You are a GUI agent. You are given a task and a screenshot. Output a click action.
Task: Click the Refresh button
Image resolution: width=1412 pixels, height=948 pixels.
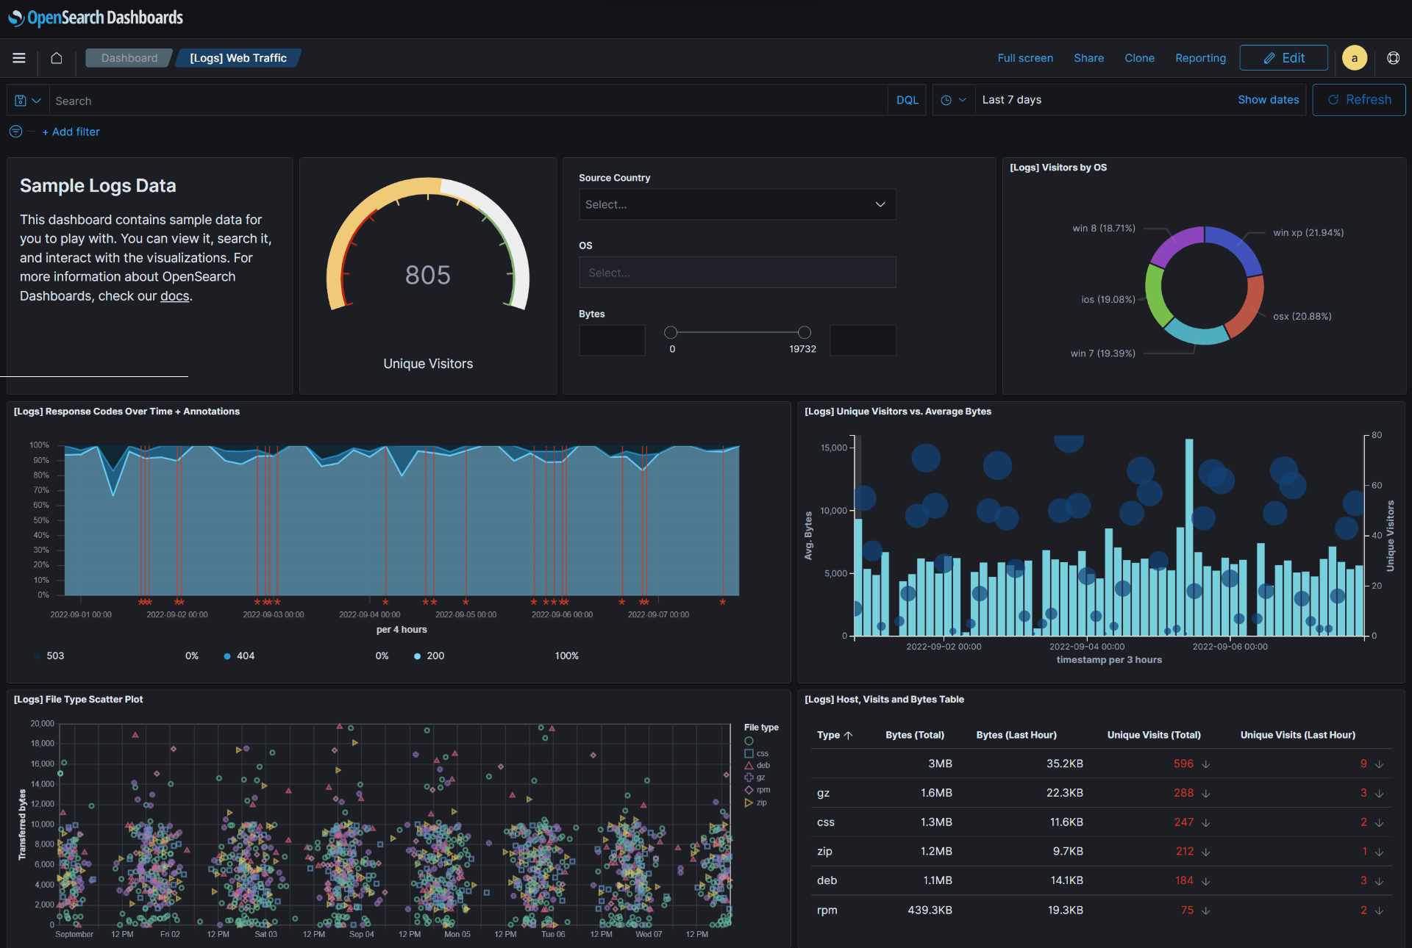[x=1358, y=99]
